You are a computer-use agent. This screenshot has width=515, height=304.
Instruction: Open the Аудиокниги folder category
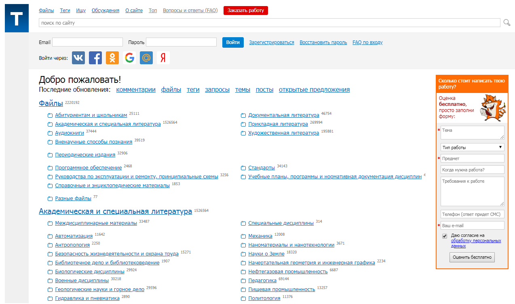pos(70,133)
